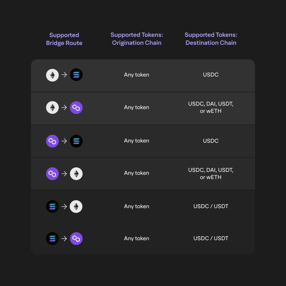Click the Solana icon in the last row

point(52,239)
